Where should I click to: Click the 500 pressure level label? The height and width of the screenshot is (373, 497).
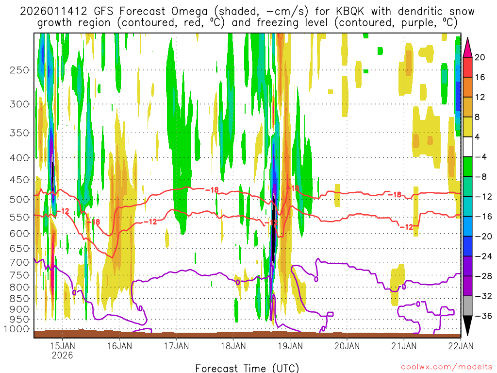point(19,200)
